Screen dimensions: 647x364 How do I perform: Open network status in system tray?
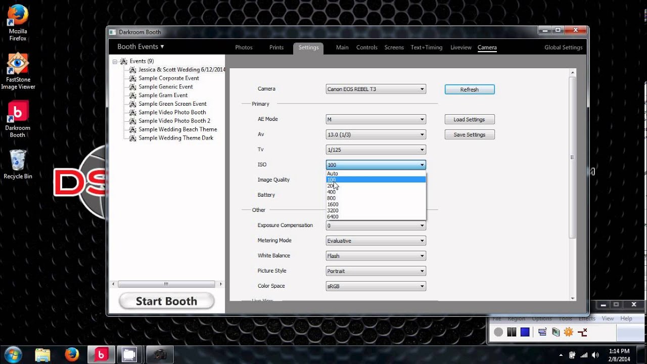[584, 355]
